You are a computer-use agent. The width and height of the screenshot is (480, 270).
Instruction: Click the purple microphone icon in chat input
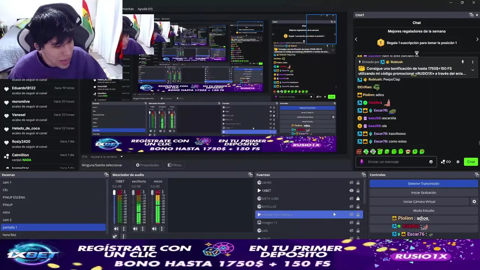pos(361,162)
